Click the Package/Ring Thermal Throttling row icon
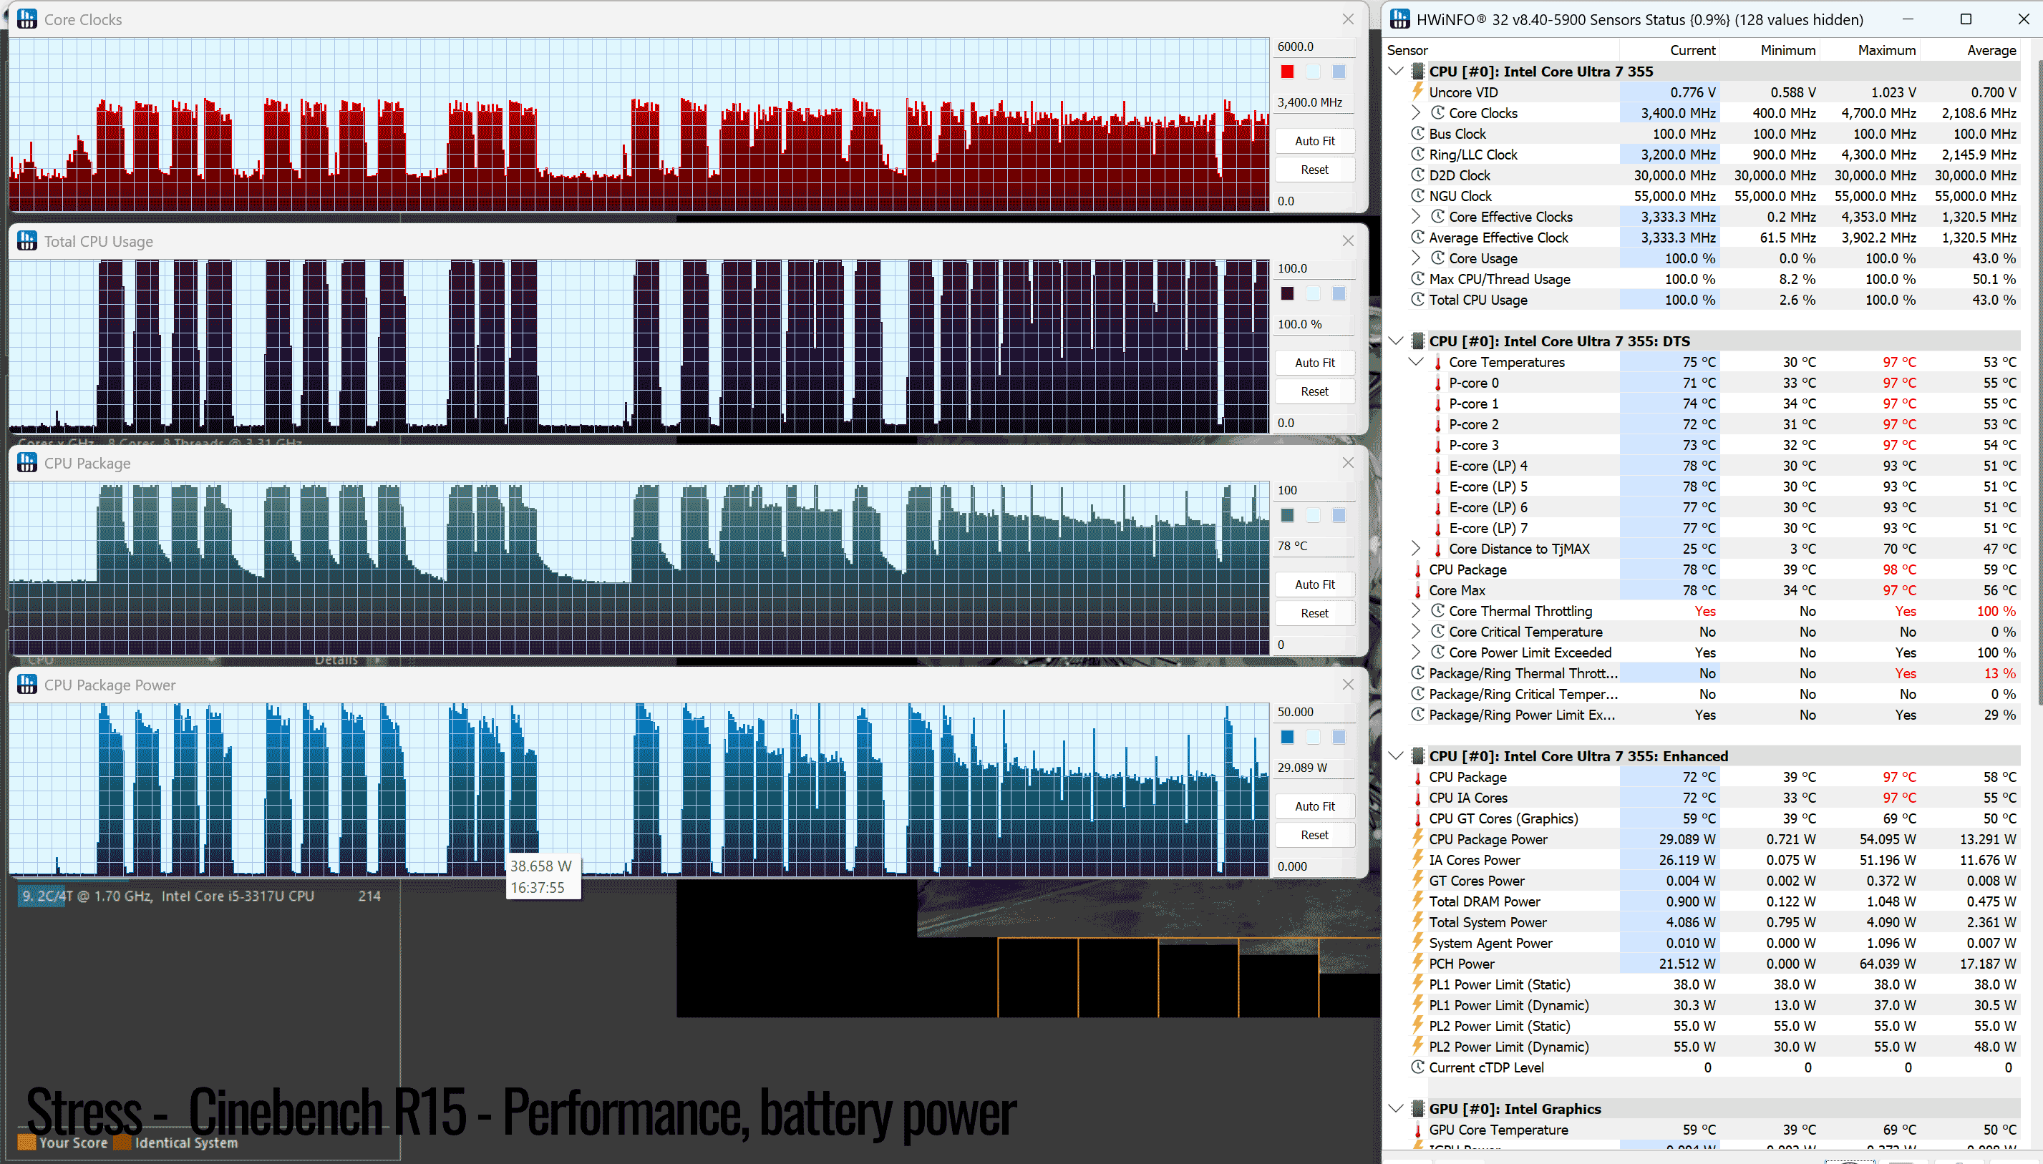The image size is (2043, 1164). 1417,673
